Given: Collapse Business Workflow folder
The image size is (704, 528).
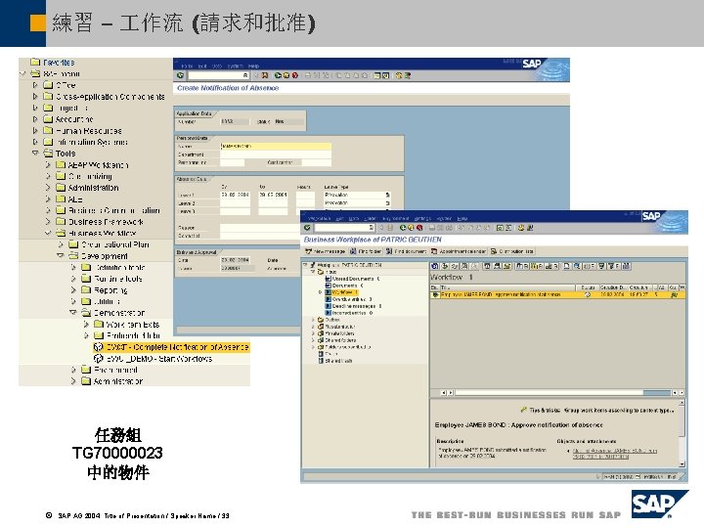Looking at the screenshot, I should point(48,233).
